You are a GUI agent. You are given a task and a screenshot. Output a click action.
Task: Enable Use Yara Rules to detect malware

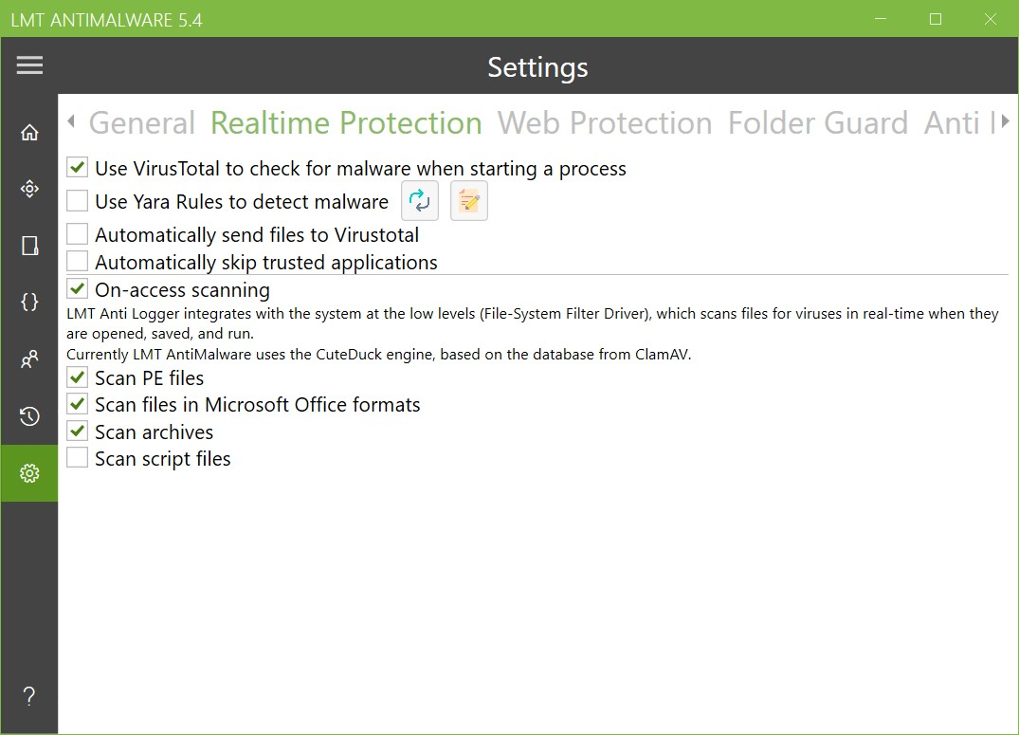tap(78, 201)
